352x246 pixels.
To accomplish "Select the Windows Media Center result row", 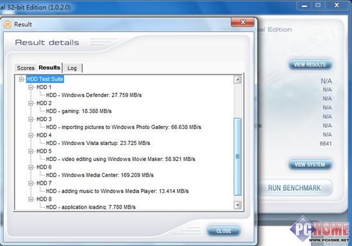I will coord(100,175).
